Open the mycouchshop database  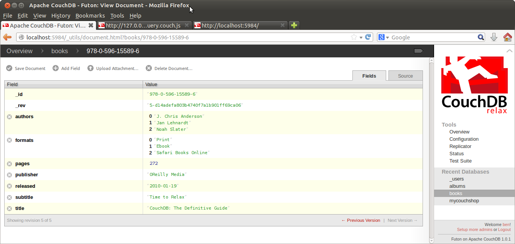tap(464, 201)
